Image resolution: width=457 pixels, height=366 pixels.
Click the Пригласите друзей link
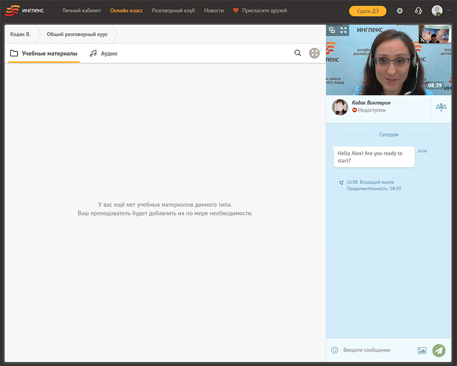pyautogui.click(x=260, y=10)
